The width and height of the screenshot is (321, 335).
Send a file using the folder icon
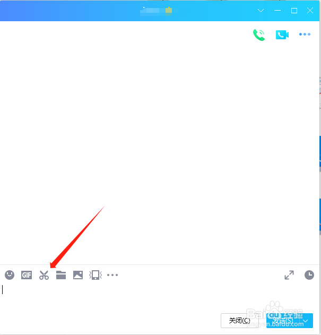click(61, 275)
